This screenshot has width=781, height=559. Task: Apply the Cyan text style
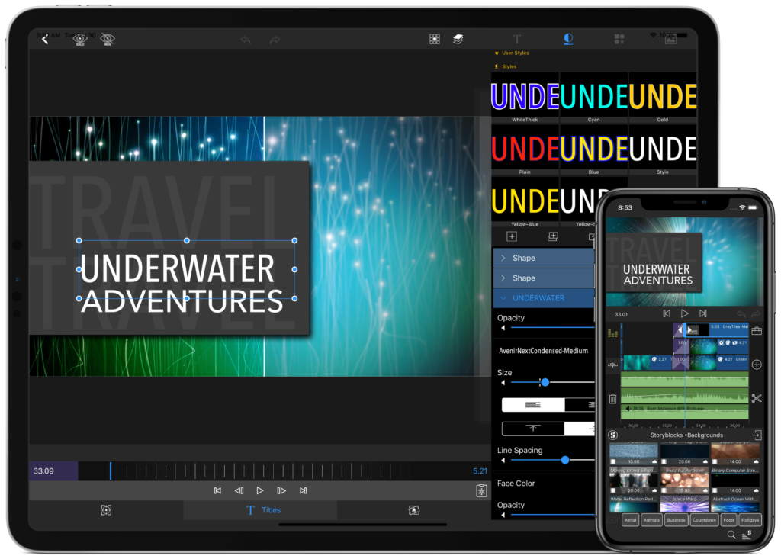point(593,98)
